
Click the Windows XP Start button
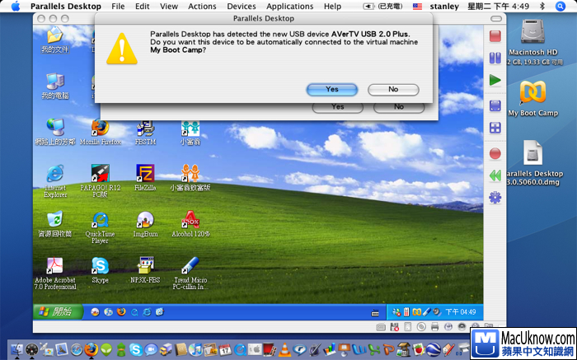(x=56, y=311)
